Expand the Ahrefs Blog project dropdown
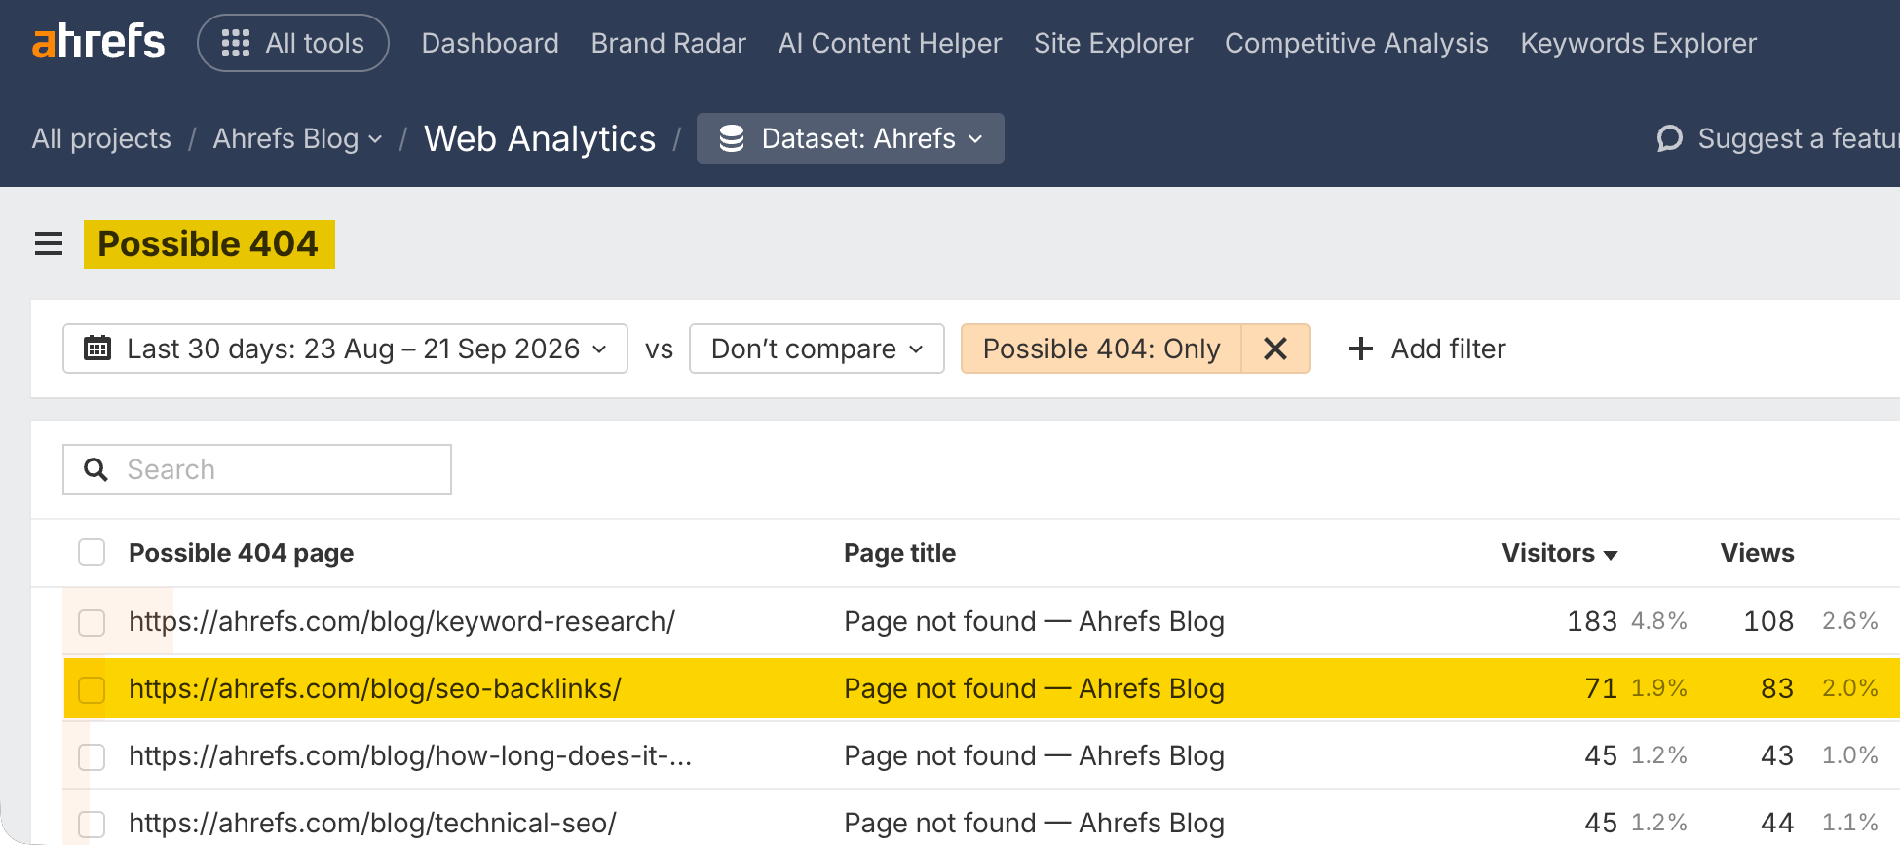The width and height of the screenshot is (1900, 845). coord(297,138)
